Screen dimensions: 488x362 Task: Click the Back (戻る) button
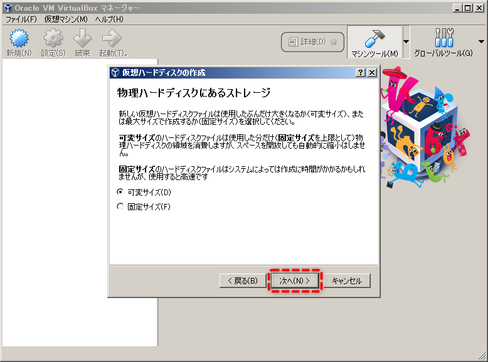(x=243, y=281)
